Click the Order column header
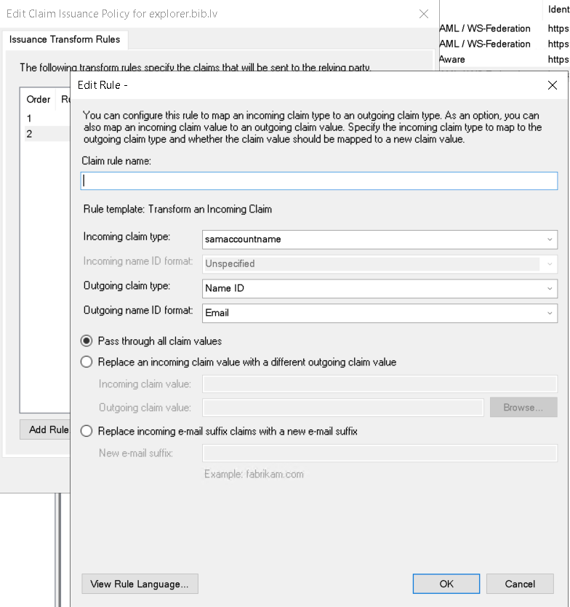Image resolution: width=570 pixels, height=607 pixels. tap(38, 99)
